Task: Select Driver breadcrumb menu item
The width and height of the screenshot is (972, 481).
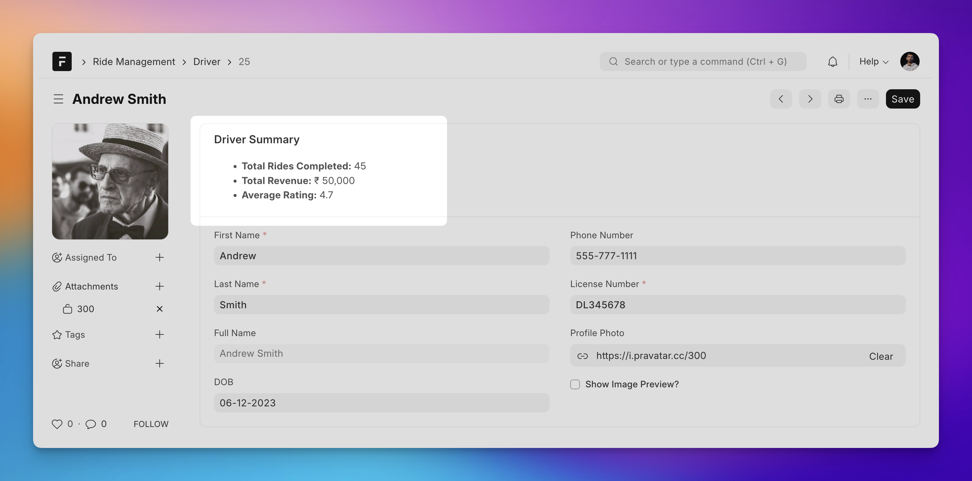Action: pyautogui.click(x=207, y=61)
